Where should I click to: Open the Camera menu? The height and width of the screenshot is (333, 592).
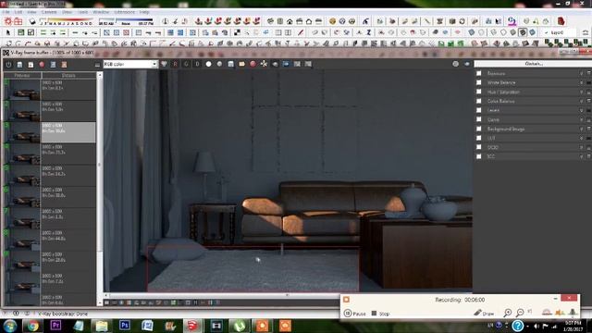click(x=49, y=12)
